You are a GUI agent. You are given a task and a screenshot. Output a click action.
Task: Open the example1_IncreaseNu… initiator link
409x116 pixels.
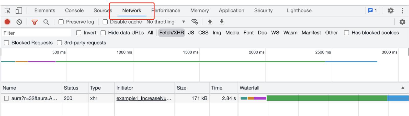(x=144, y=98)
